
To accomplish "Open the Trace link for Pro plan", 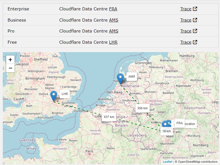I will coord(186,31).
